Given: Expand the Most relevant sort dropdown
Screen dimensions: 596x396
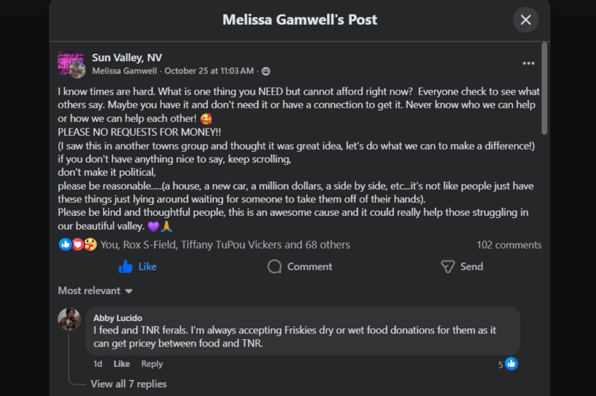Looking at the screenshot, I should 95,291.
